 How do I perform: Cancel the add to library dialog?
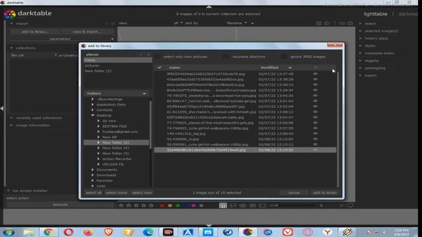tap(294, 193)
